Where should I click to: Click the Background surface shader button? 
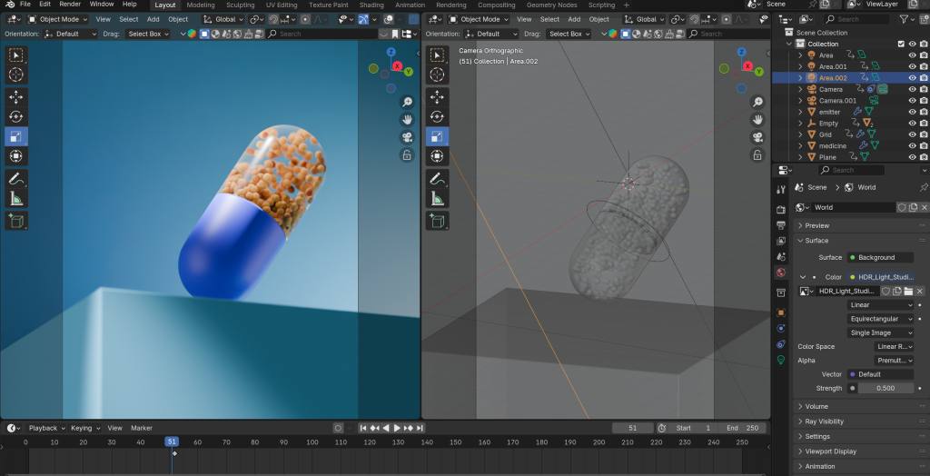(880, 257)
